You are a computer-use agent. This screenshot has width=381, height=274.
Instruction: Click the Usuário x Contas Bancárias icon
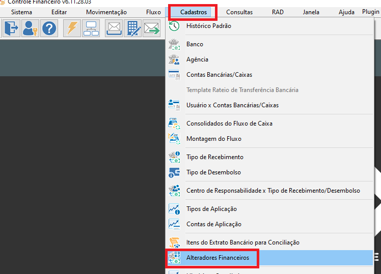point(174,105)
